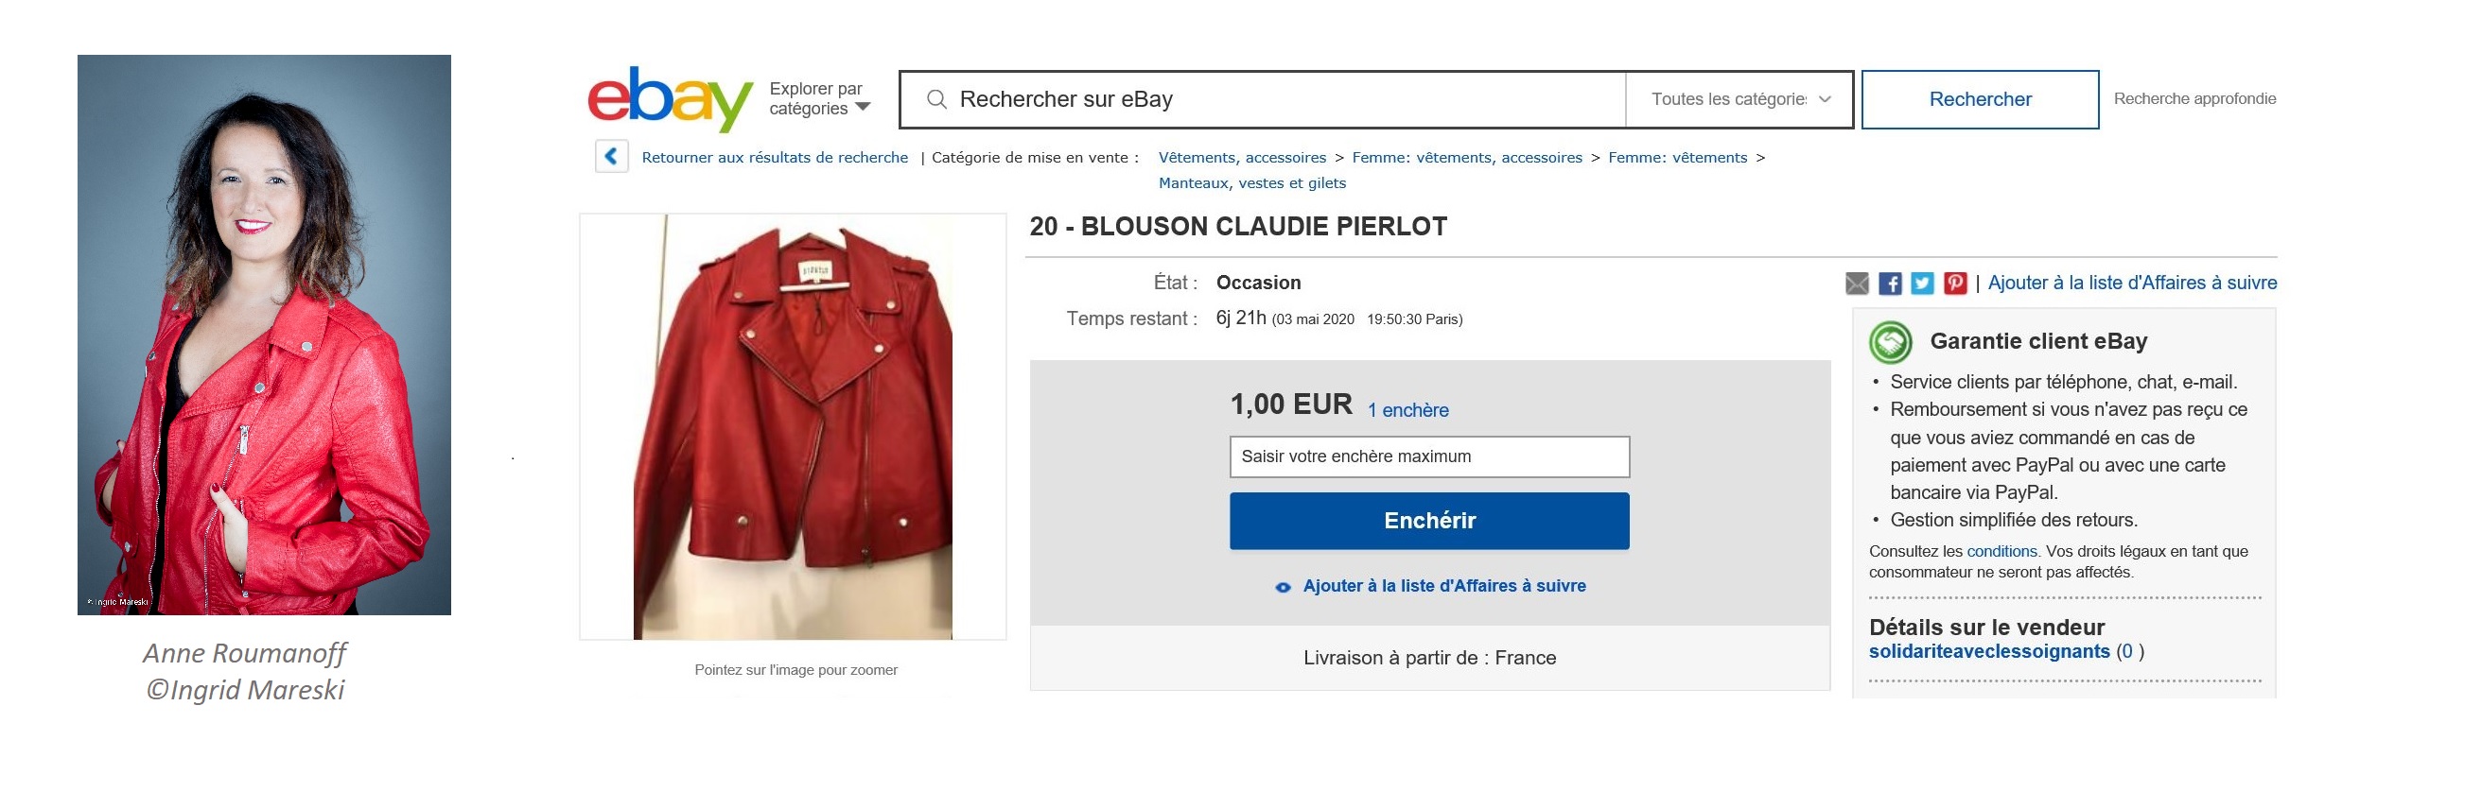Click the red jacket product image
This screenshot has width=2482, height=809.
[x=793, y=426]
